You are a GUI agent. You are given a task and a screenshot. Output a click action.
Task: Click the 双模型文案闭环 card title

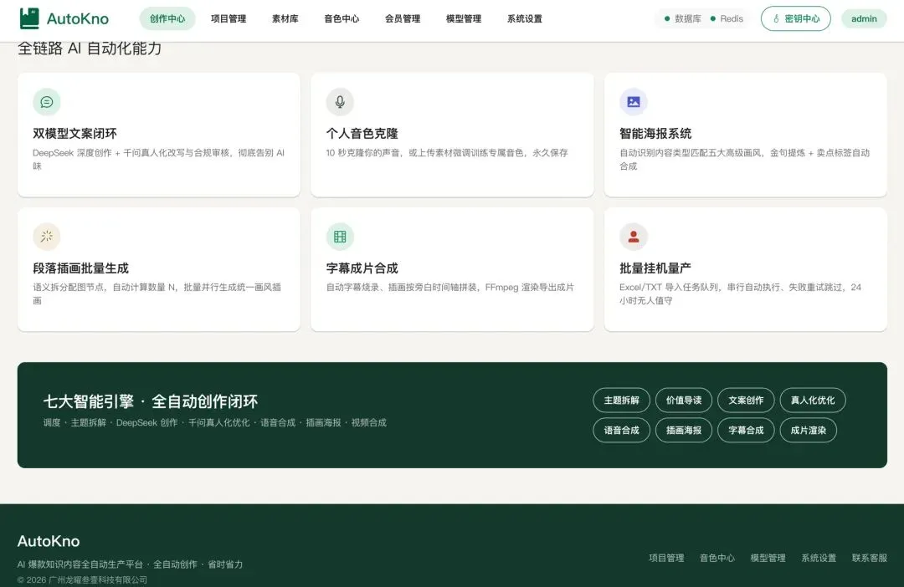click(75, 134)
